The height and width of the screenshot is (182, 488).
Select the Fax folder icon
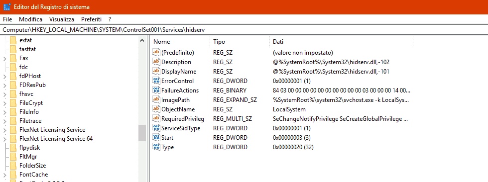[x=13, y=58]
